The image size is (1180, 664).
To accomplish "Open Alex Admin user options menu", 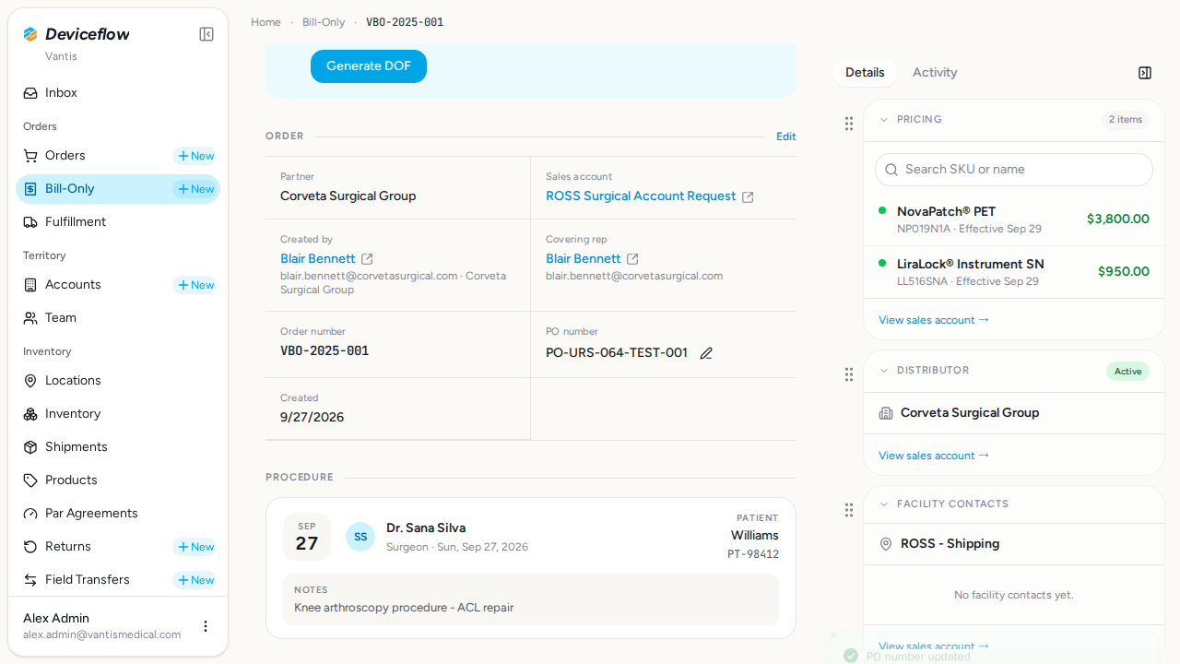I will [206, 626].
